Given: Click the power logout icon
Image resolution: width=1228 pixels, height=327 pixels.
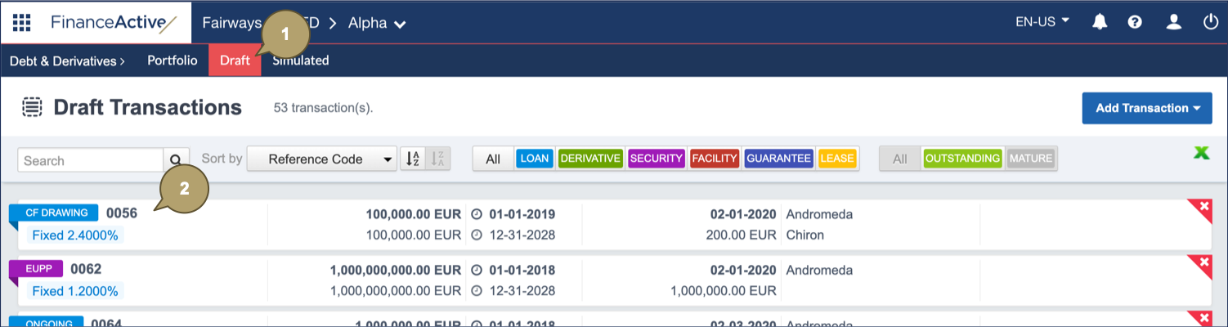Looking at the screenshot, I should [1211, 22].
